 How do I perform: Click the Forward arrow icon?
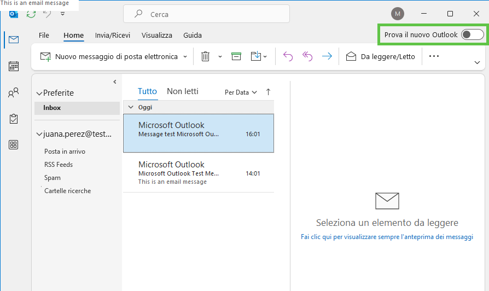327,56
